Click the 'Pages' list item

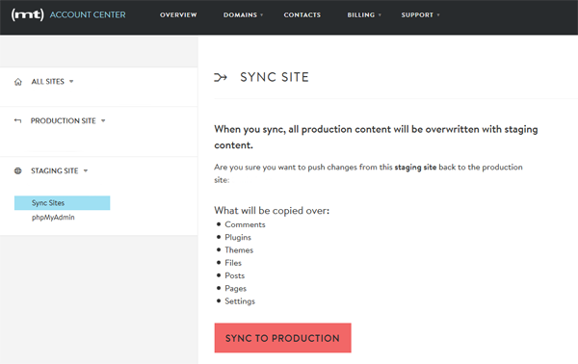coord(236,289)
